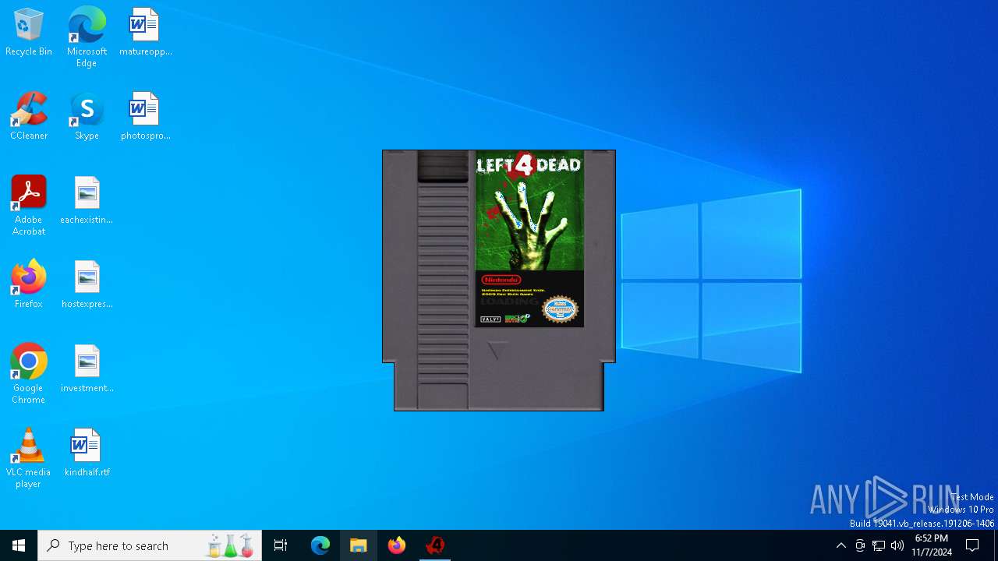Open CCleaner desktop shortcut
998x561 pixels.
click(x=29, y=117)
